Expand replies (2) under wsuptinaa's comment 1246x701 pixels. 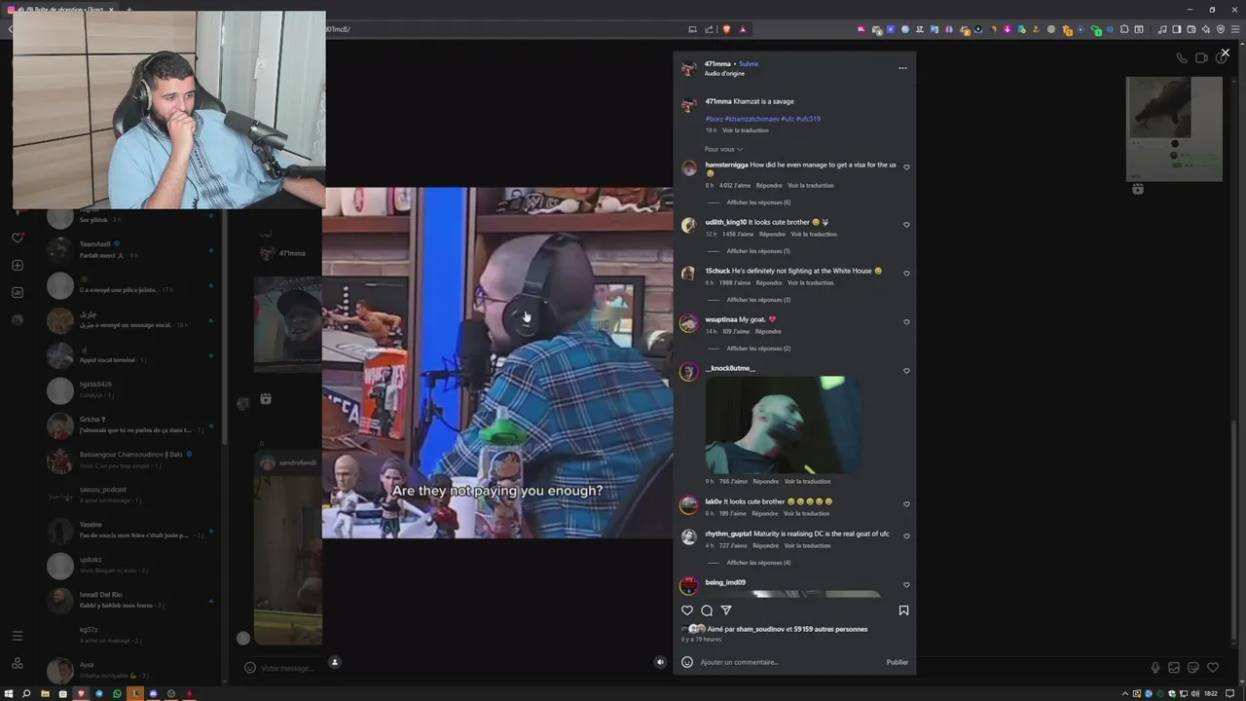758,349
